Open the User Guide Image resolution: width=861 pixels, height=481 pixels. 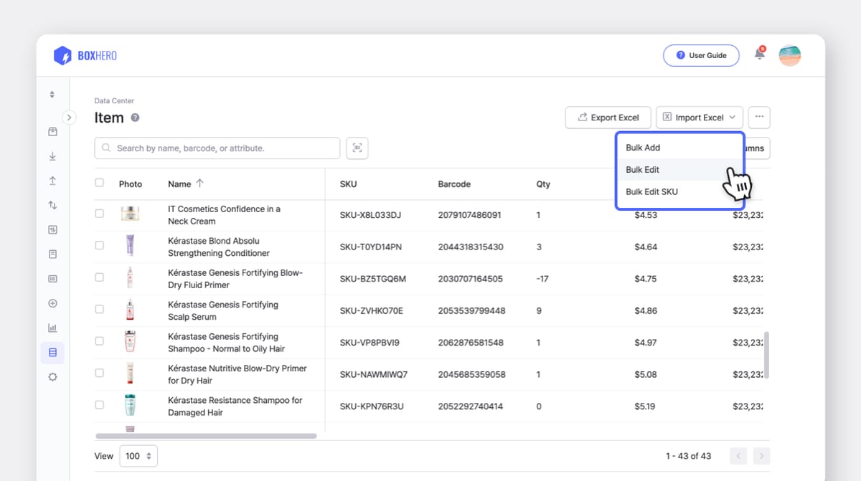click(x=701, y=55)
